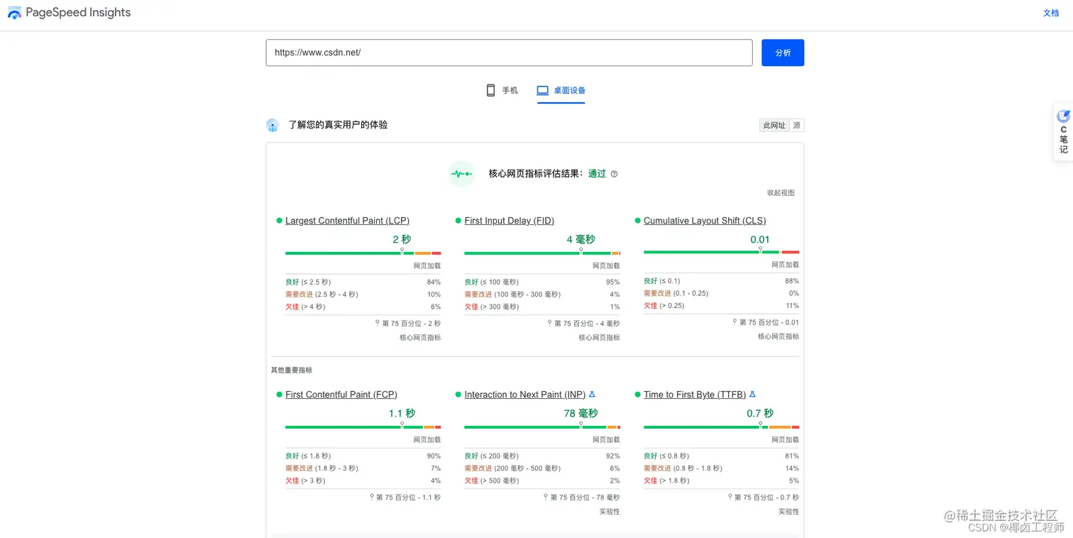Screen dimensions: 1073x538
Task: Open the 文档 link
Action: (x=1051, y=13)
